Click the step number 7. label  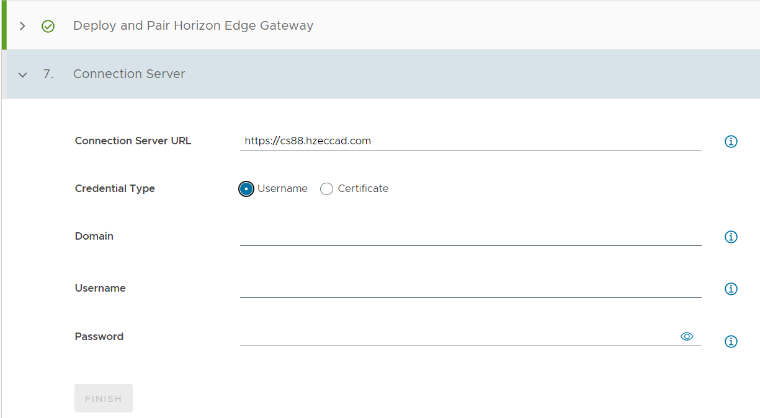click(x=48, y=74)
